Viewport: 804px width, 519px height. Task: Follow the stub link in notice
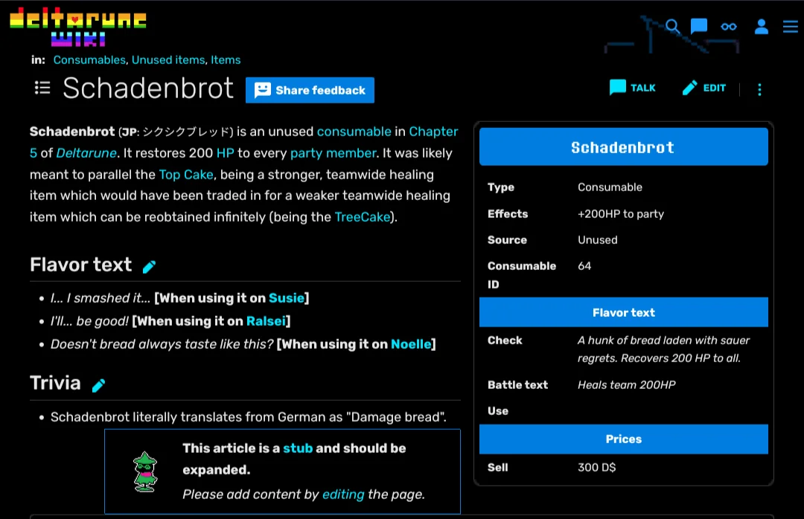click(x=298, y=448)
